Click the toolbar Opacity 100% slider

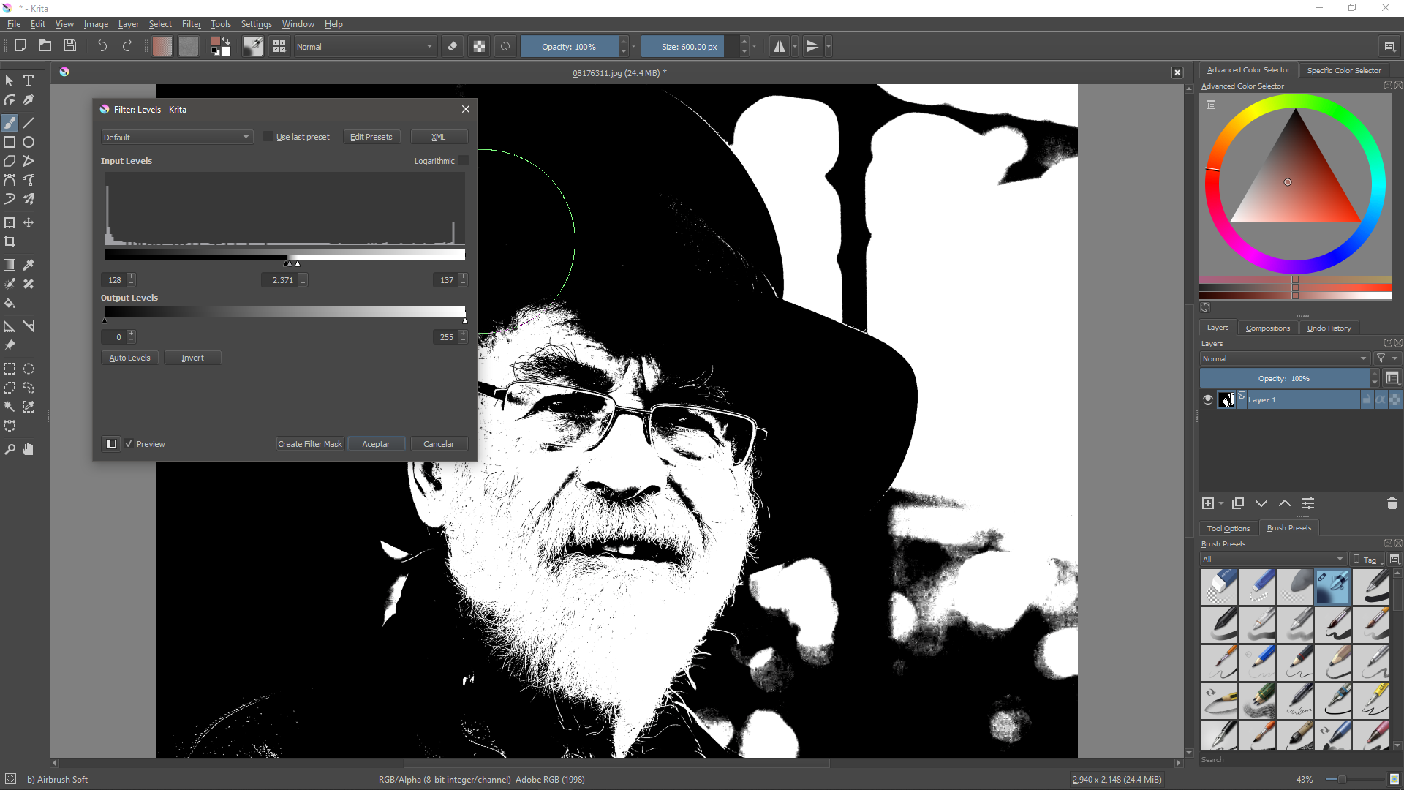click(x=569, y=47)
